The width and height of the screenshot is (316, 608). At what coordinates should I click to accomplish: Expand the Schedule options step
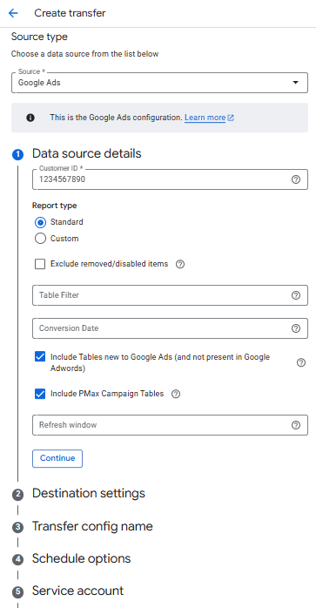click(x=82, y=558)
